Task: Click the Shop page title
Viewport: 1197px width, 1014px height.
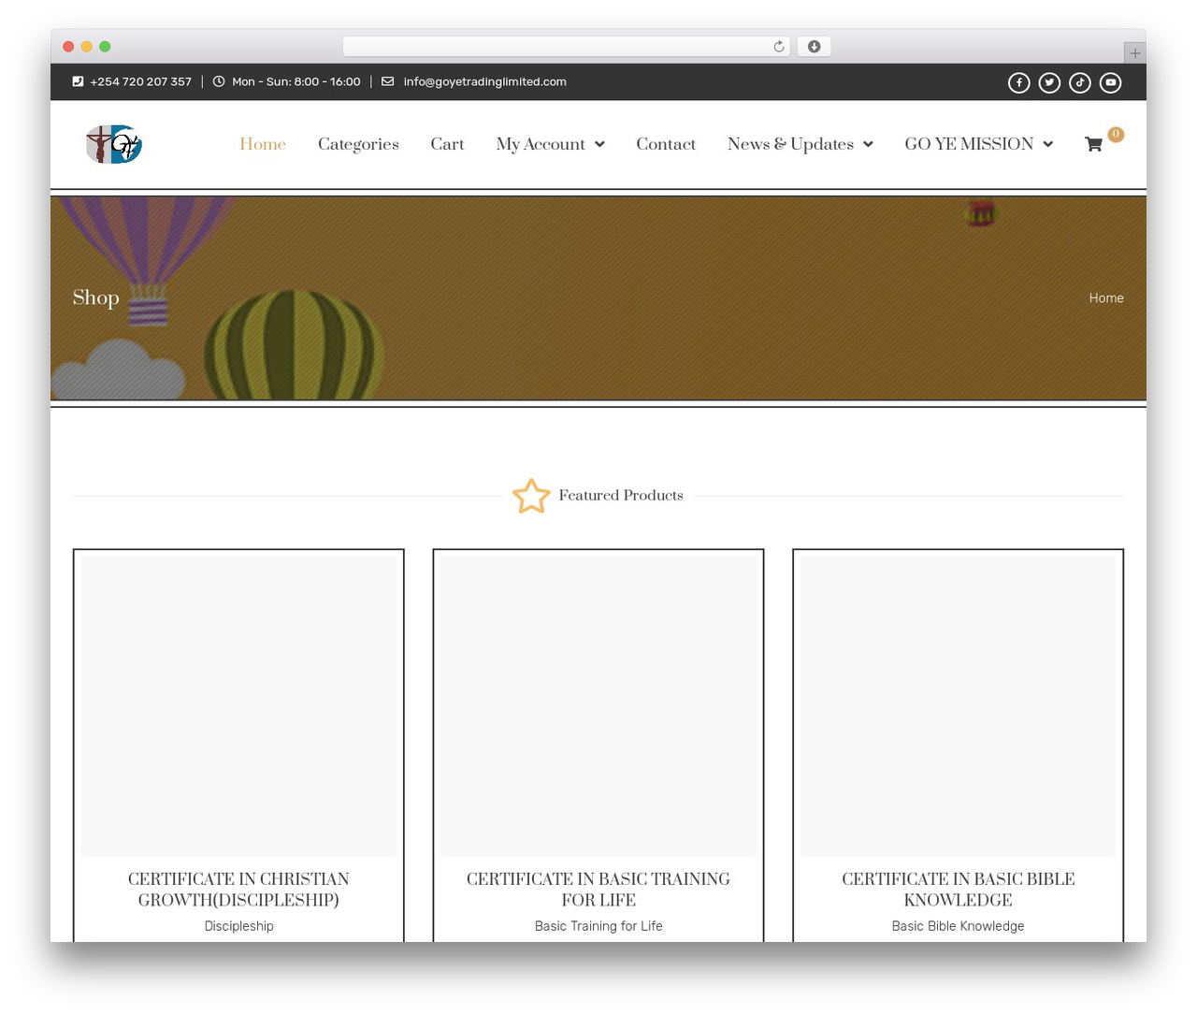Action: pos(96,297)
